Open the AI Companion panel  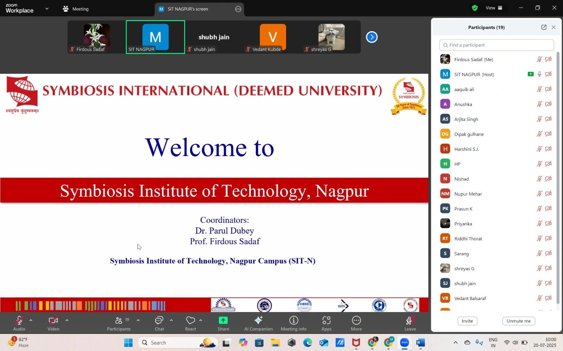(x=258, y=323)
